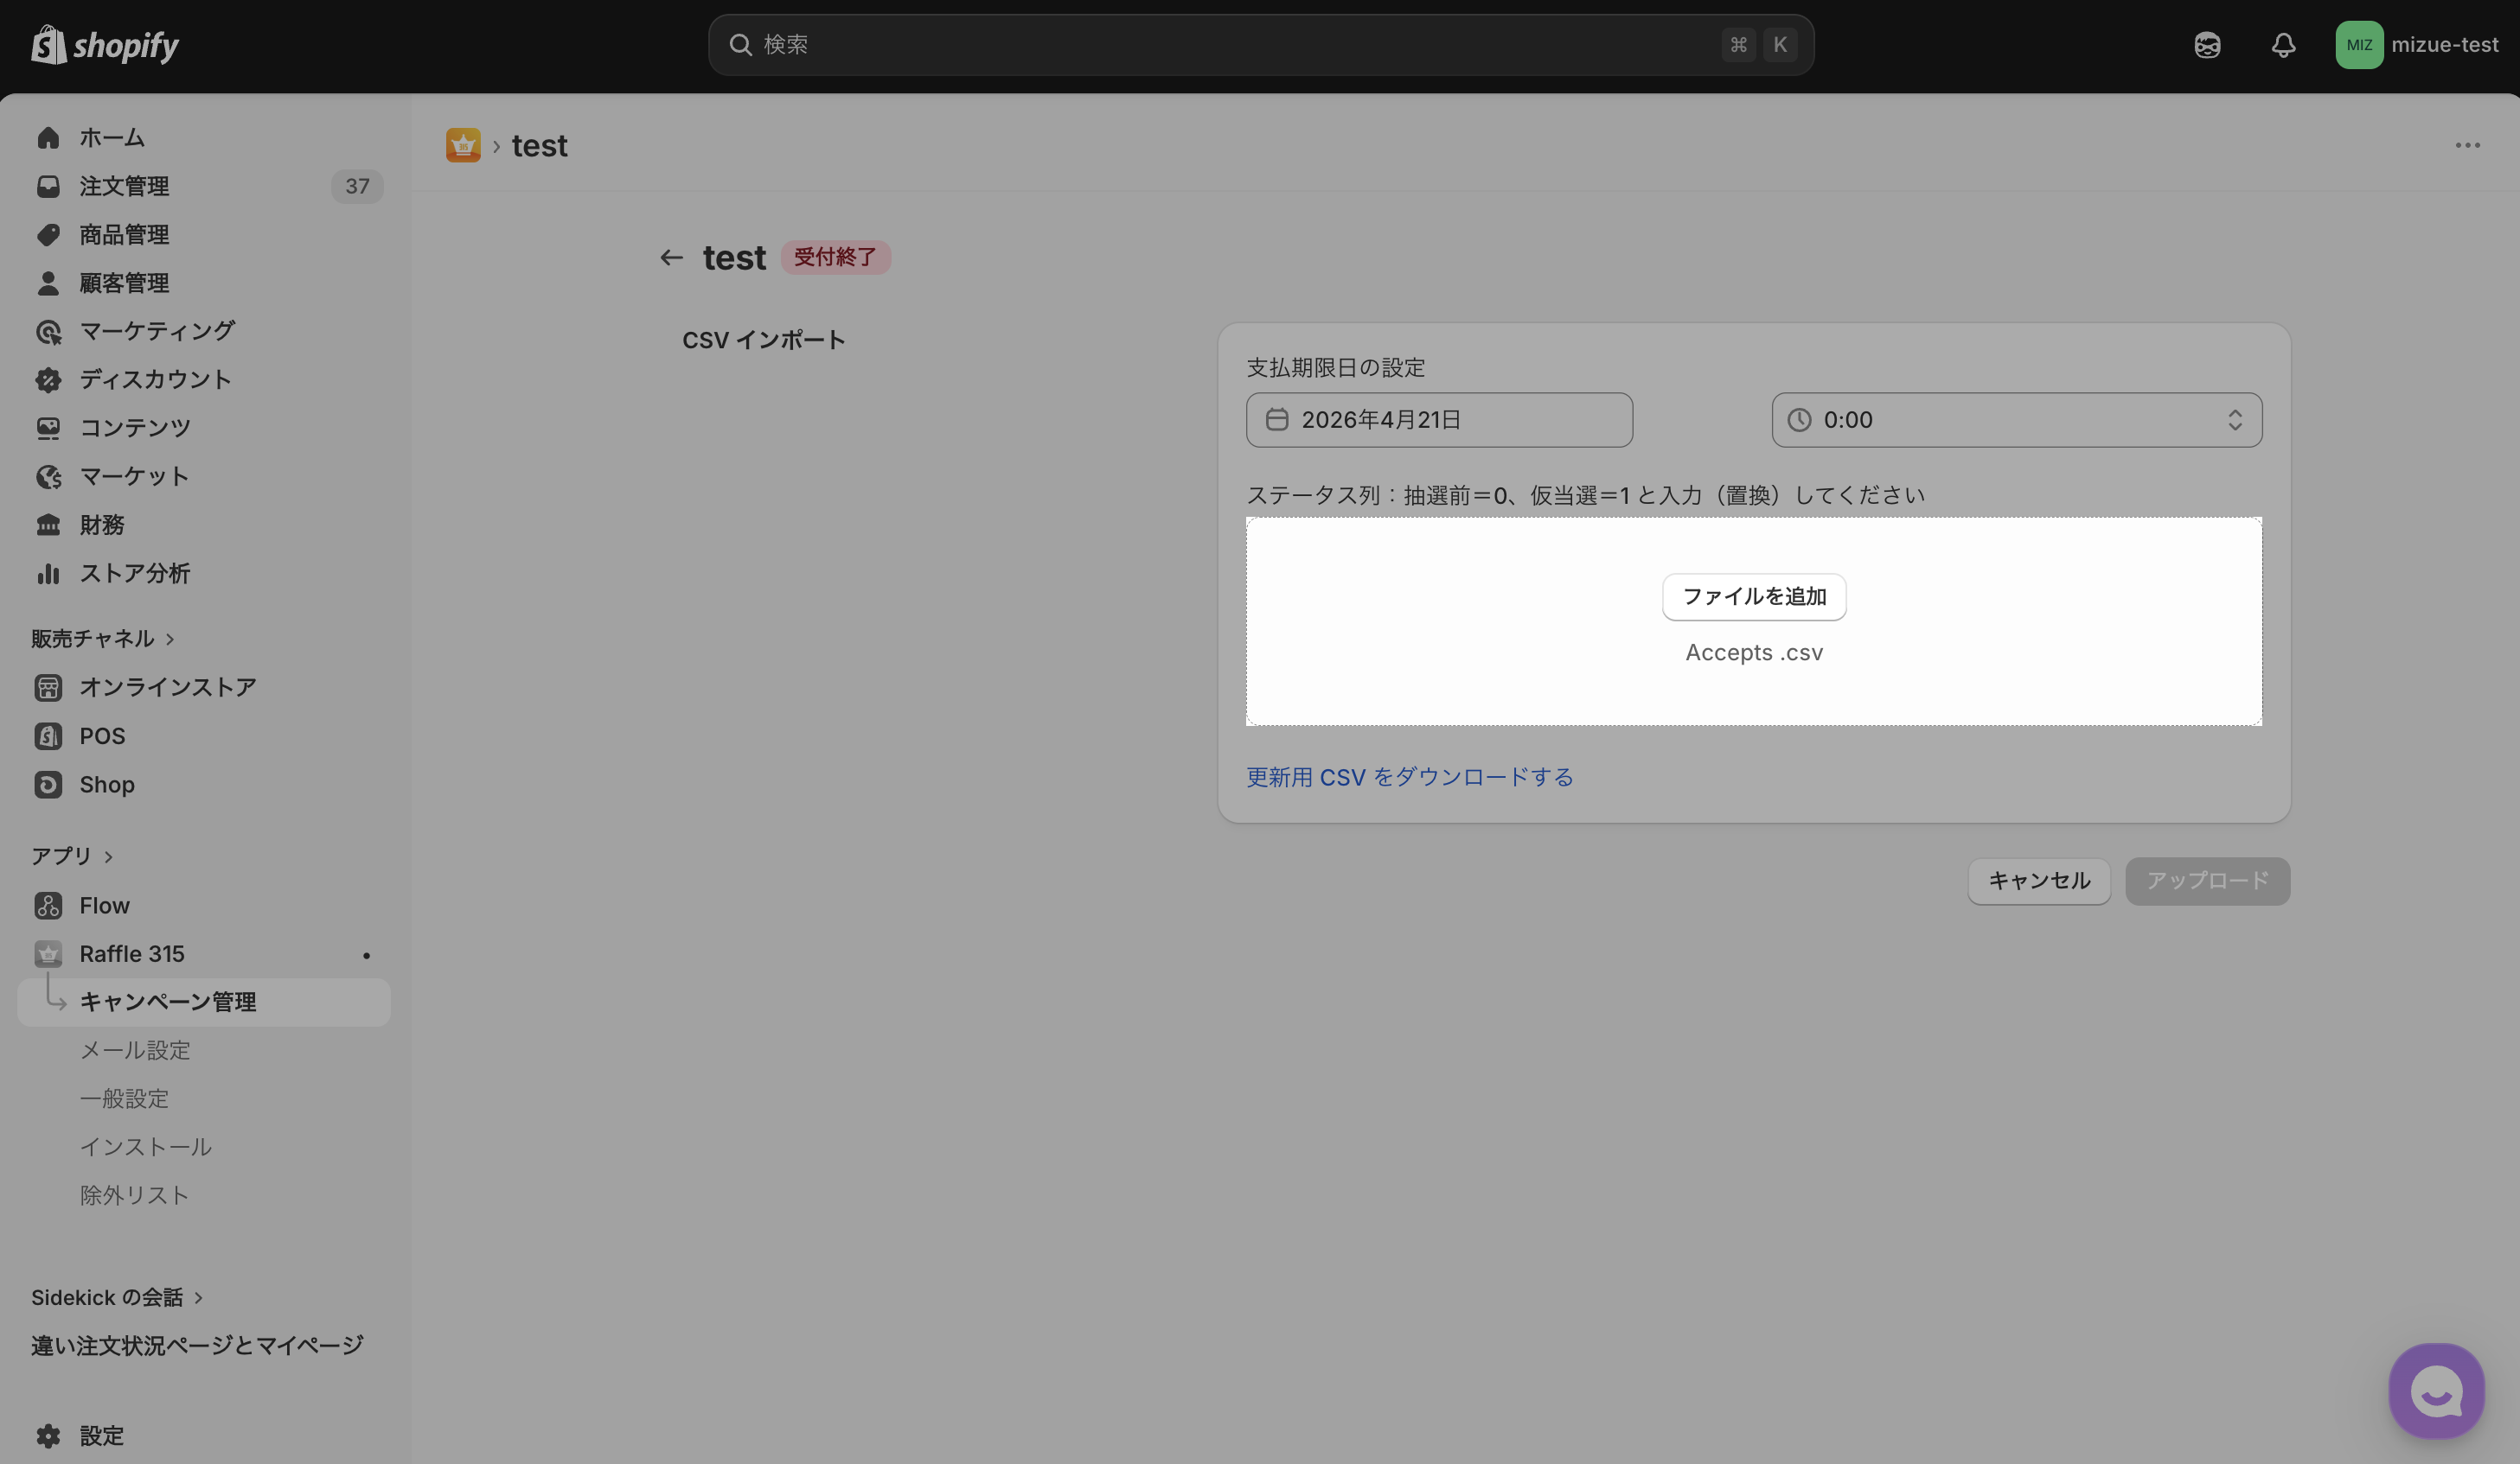Open インストール menu item
Screen dimensions: 2520x1464
pyautogui.click(x=146, y=1147)
